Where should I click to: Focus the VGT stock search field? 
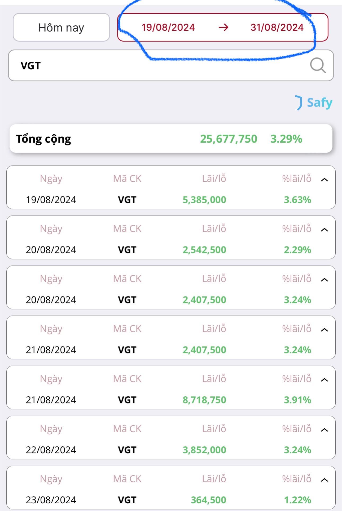tap(159, 66)
